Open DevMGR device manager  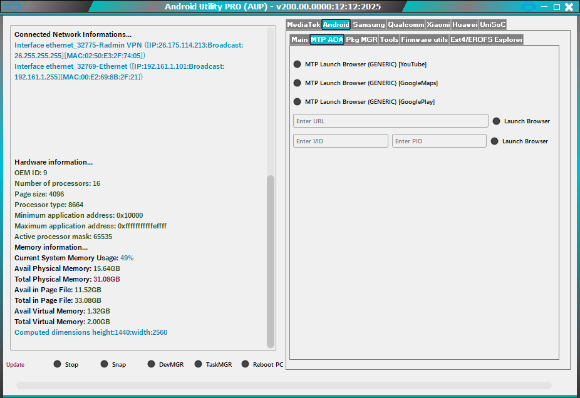tap(152, 364)
